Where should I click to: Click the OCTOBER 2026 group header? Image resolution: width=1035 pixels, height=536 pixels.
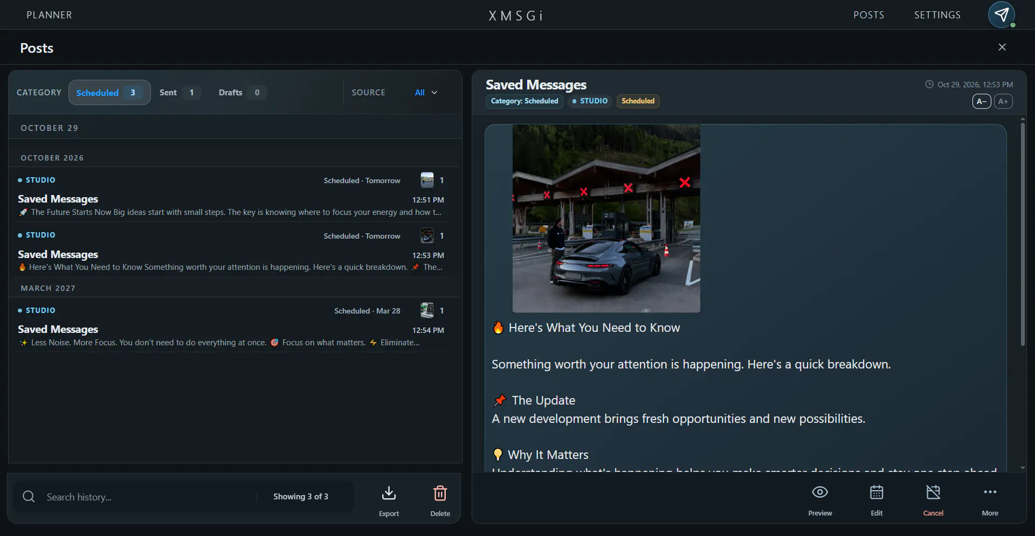[52, 158]
